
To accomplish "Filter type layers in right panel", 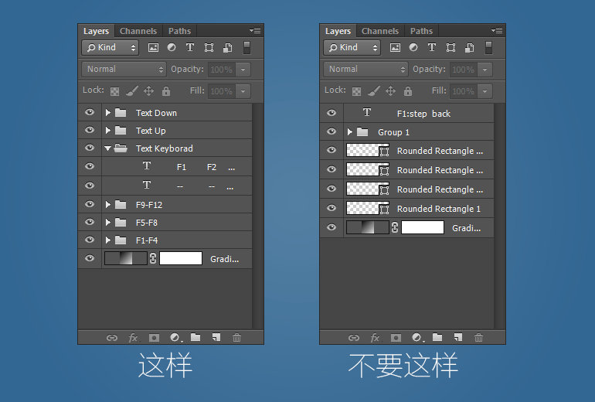I will (432, 47).
